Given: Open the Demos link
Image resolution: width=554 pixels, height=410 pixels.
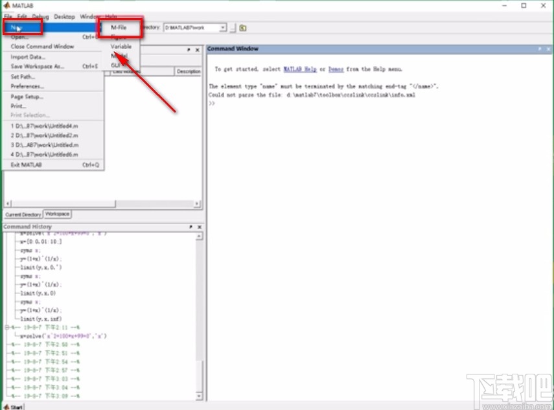Looking at the screenshot, I should point(336,69).
